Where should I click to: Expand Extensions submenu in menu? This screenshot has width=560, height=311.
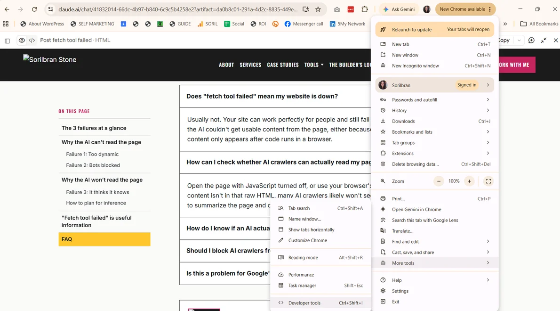[x=435, y=153]
